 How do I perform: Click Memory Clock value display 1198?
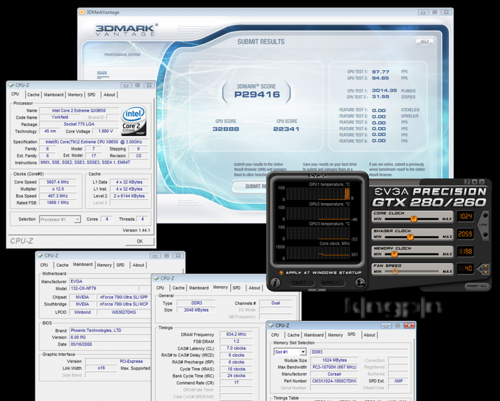(465, 251)
